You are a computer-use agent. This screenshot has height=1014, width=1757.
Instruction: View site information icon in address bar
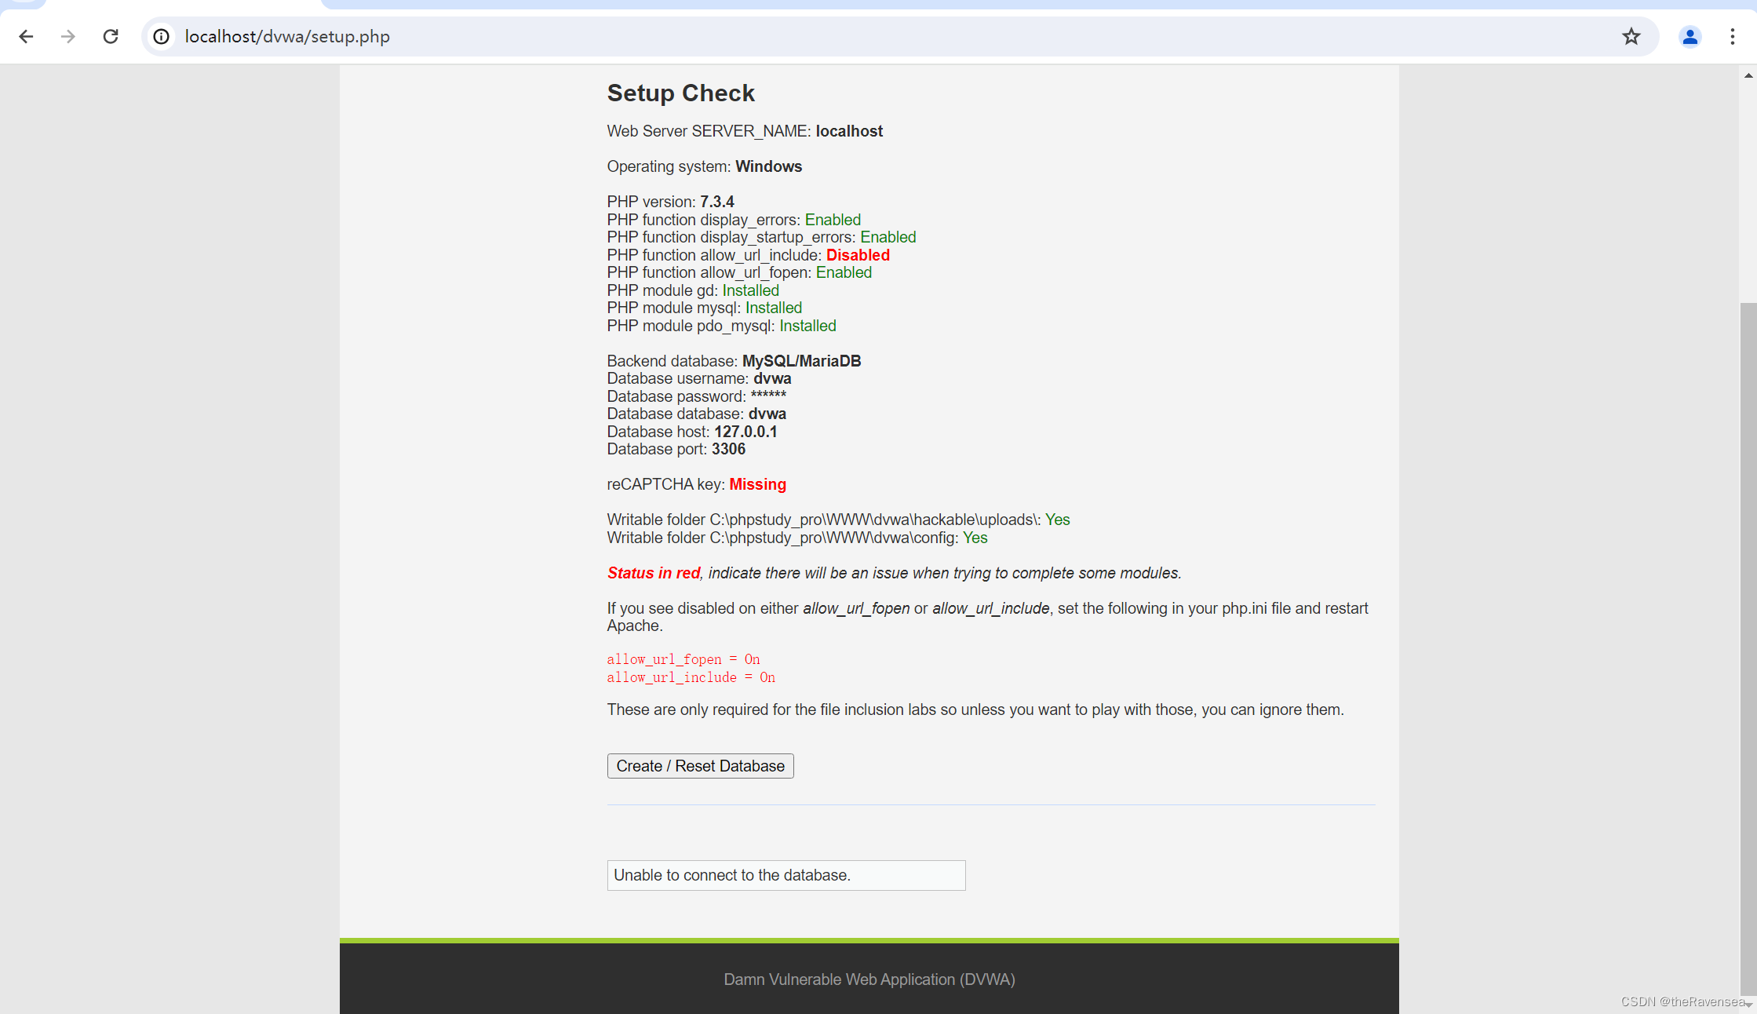161,36
